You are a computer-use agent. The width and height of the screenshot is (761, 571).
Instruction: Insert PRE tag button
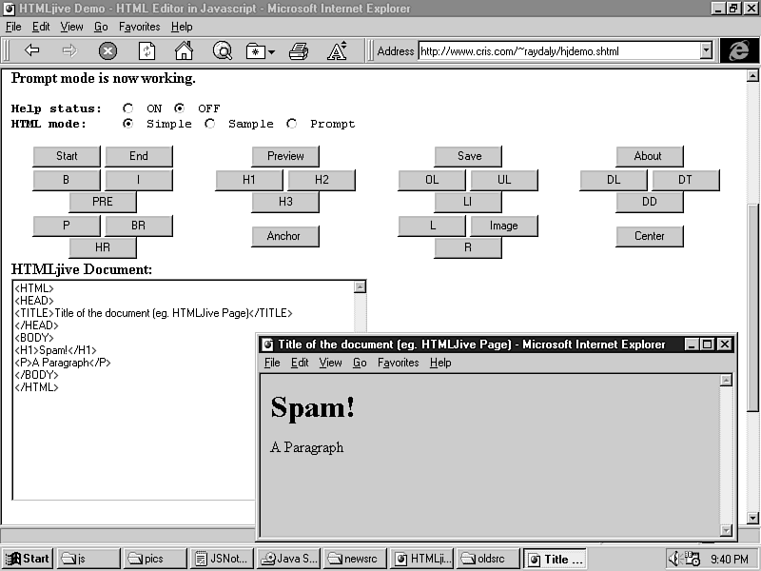[x=103, y=202]
